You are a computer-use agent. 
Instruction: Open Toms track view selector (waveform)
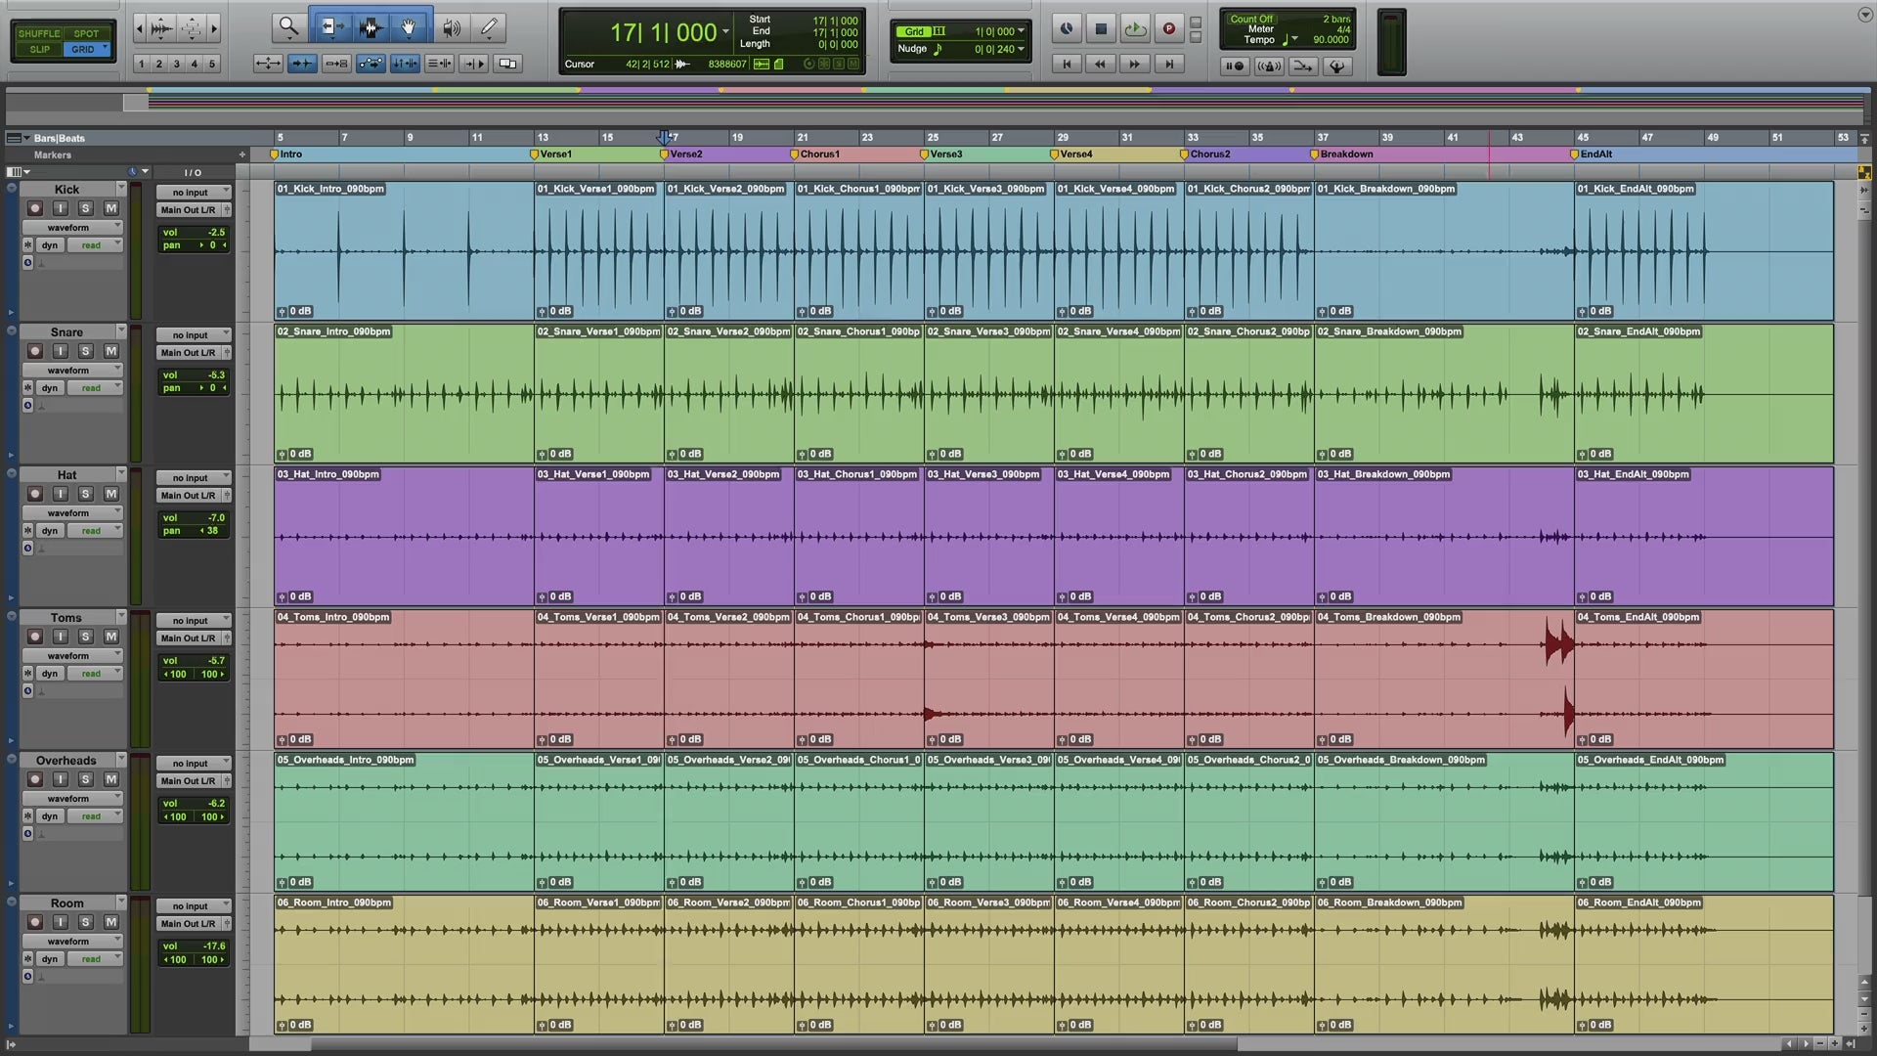71,656
